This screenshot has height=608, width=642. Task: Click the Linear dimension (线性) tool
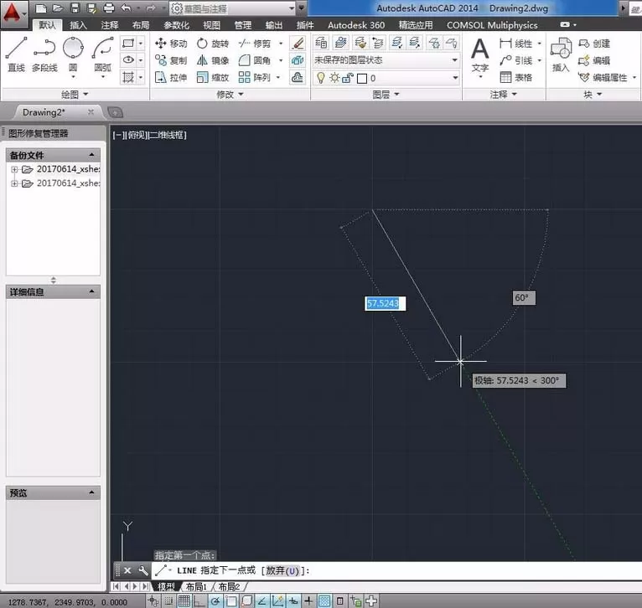click(x=516, y=44)
